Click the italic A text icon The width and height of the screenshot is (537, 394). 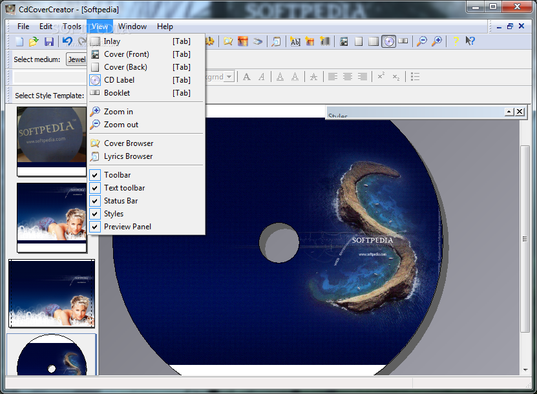coord(262,77)
